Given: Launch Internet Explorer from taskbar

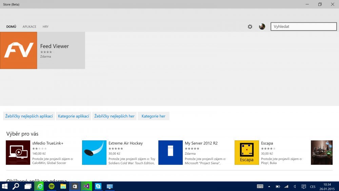Looking at the screenshot, I should [x=40, y=186].
